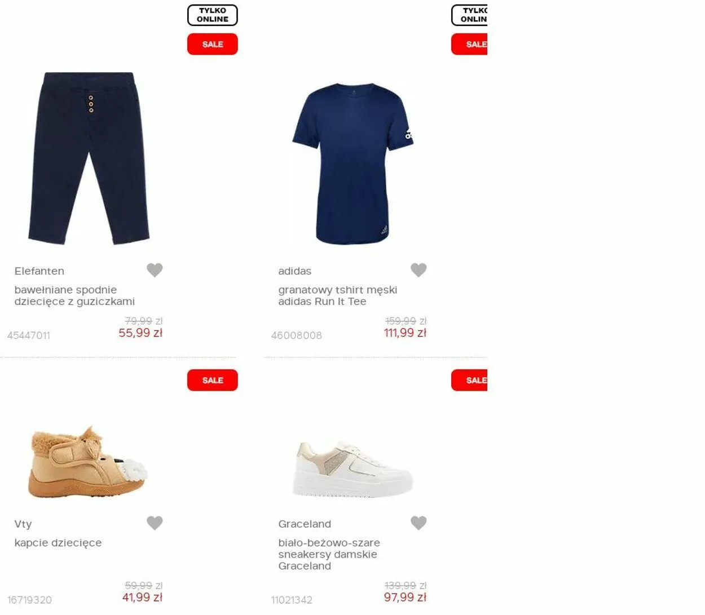Open biało-beżowo-szare sneakersy damskie link

pos(329,554)
